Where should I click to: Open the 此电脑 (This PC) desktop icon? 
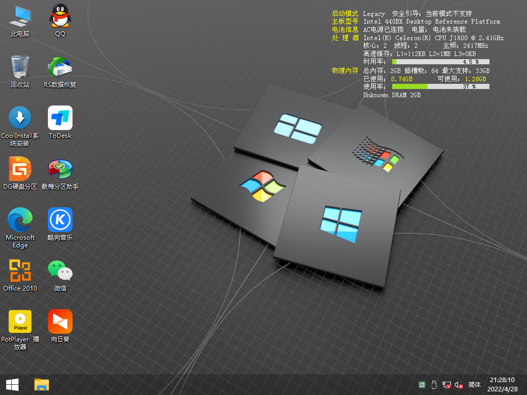click(20, 21)
